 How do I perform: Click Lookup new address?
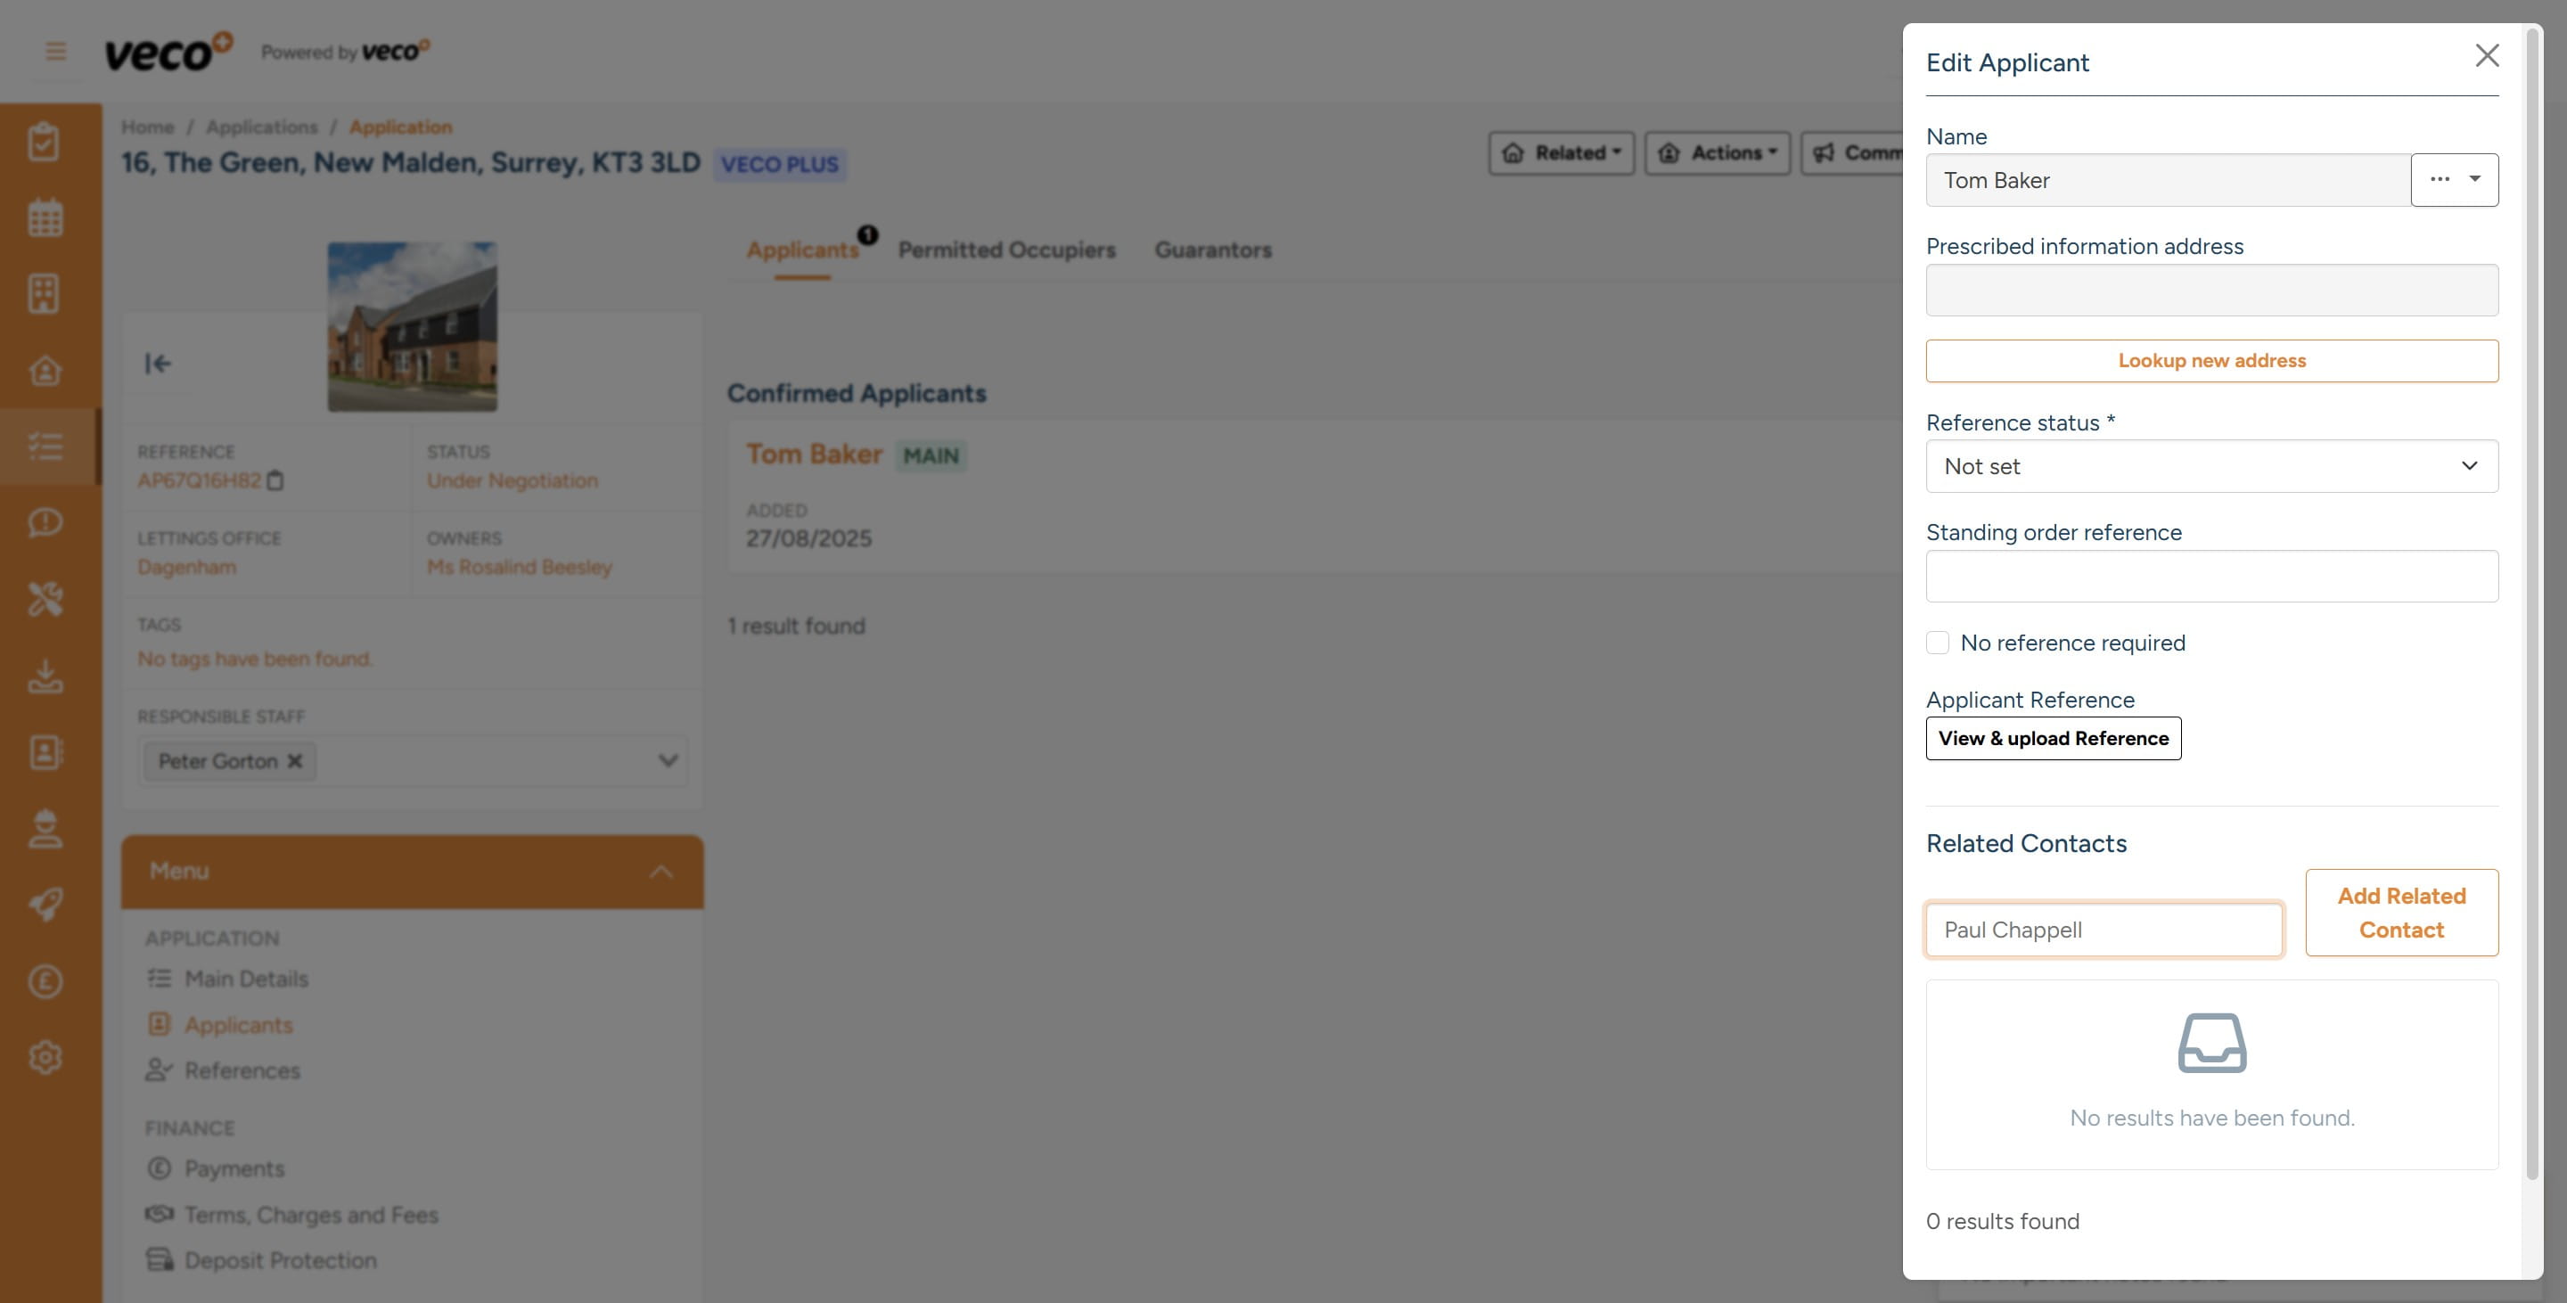tap(2211, 361)
